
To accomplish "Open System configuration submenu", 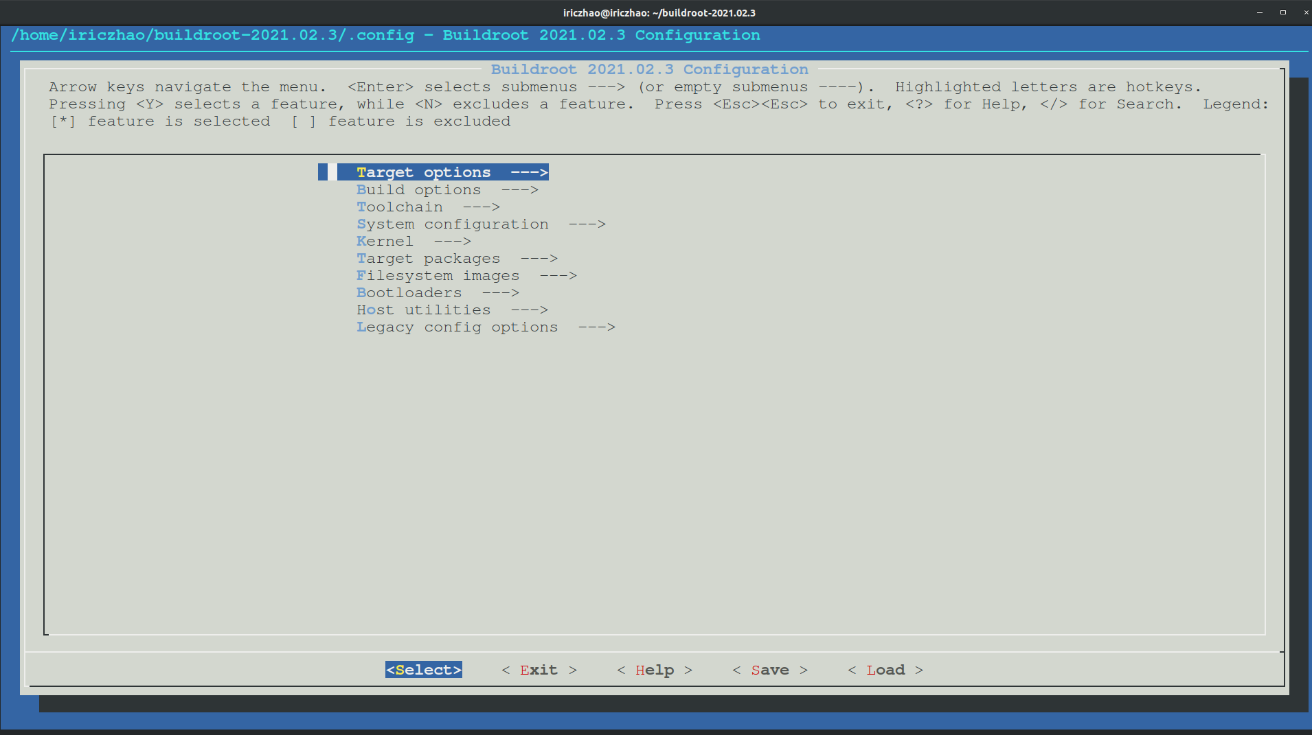I will click(481, 224).
